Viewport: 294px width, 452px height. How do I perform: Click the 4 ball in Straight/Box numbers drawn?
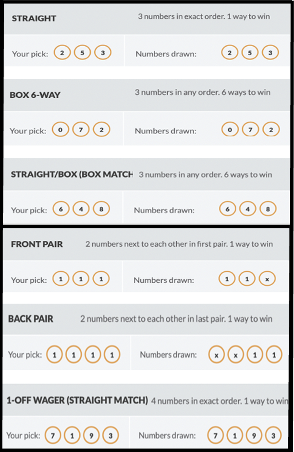[x=247, y=209]
